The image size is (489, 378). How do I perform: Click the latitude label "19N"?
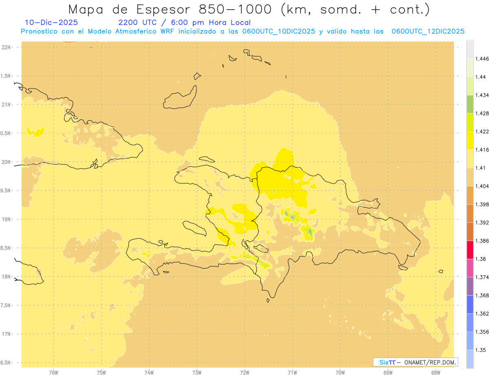coord(7,219)
